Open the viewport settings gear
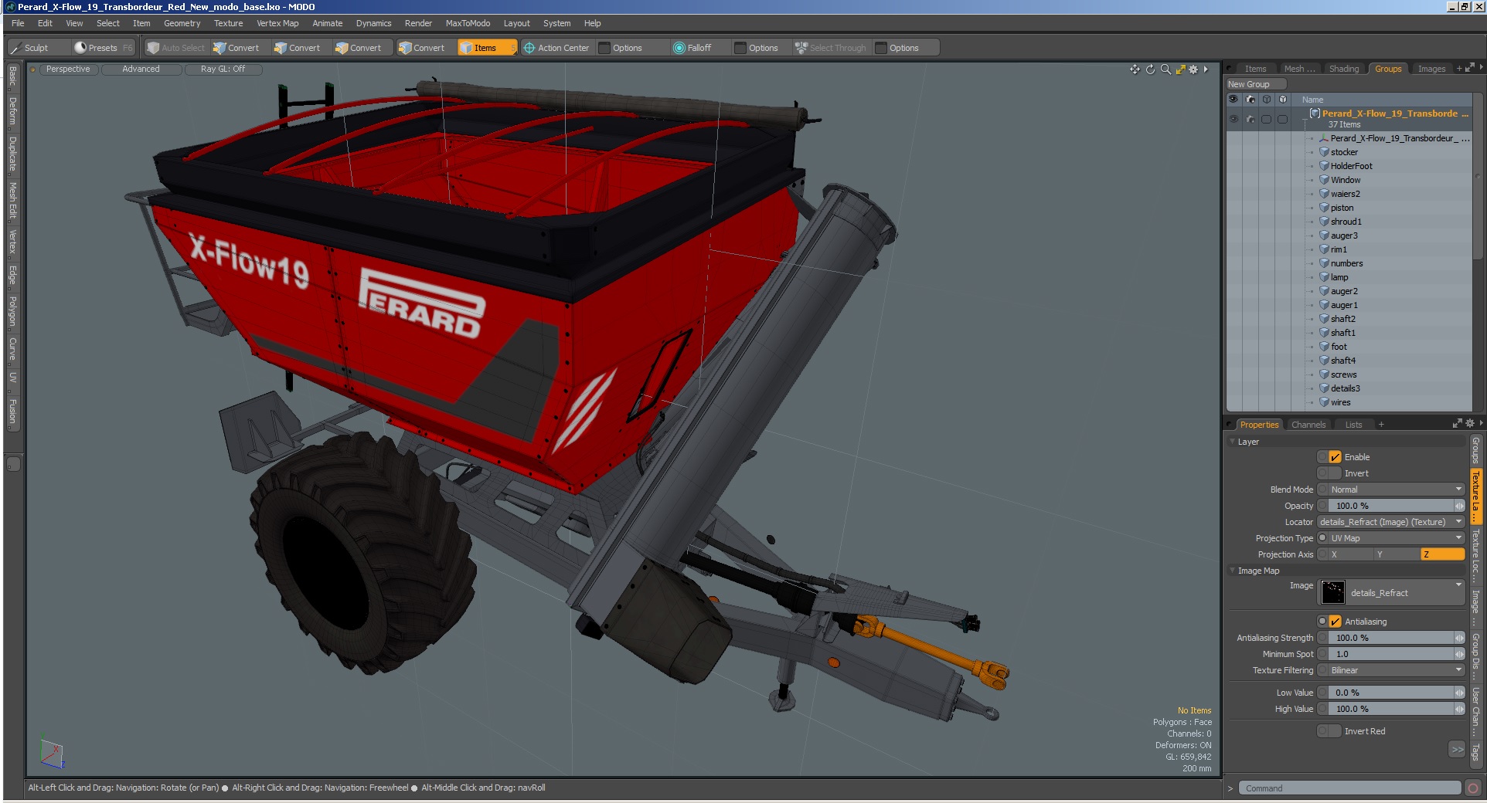This screenshot has width=1487, height=803. pyautogui.click(x=1193, y=69)
